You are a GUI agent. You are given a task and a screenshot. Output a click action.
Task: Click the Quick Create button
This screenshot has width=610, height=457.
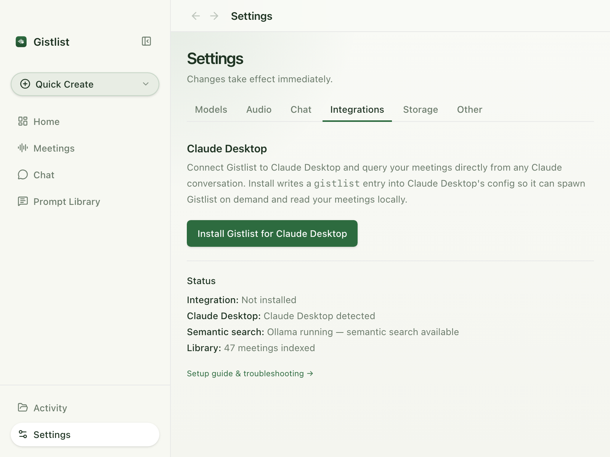coord(85,84)
